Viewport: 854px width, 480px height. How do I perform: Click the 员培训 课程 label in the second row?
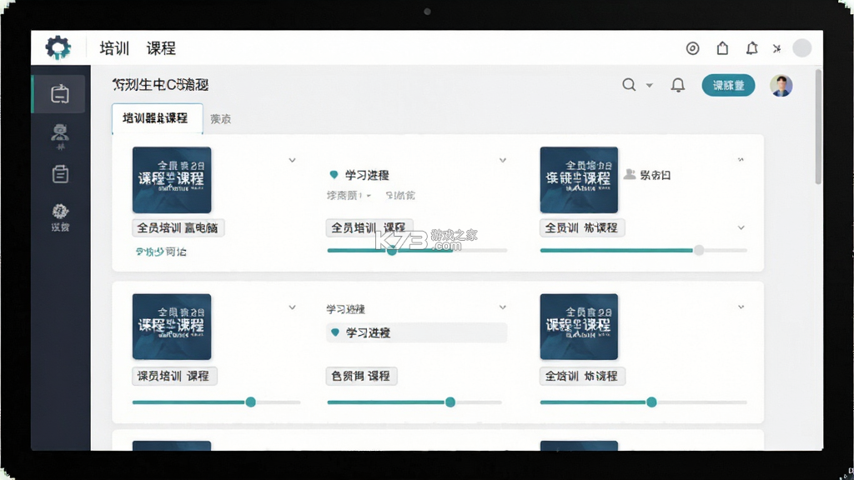click(174, 376)
